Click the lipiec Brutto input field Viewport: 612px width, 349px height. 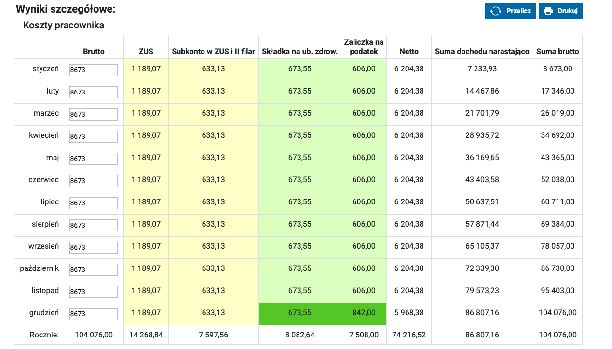click(94, 203)
